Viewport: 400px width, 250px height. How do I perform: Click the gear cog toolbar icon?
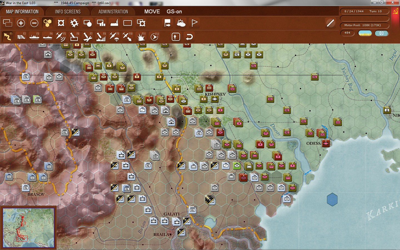click(x=74, y=23)
